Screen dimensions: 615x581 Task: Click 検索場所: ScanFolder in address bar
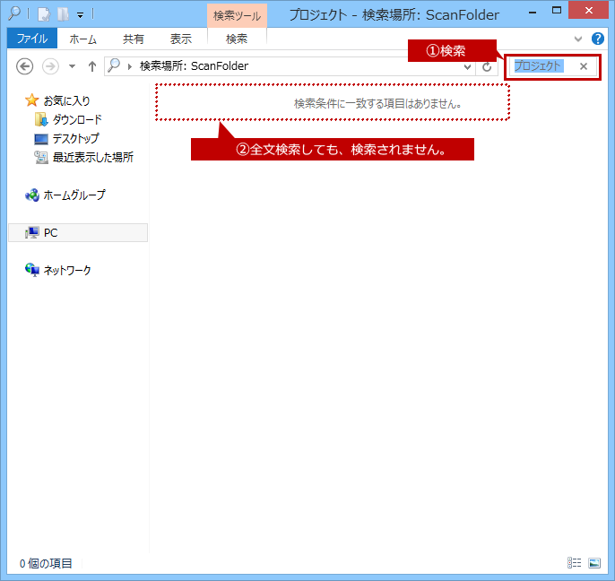(195, 66)
